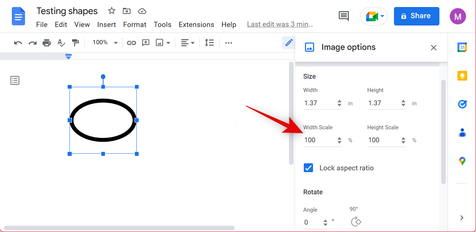This screenshot has height=232, width=476.
Task: Open the Format menu
Action: pos(135,25)
